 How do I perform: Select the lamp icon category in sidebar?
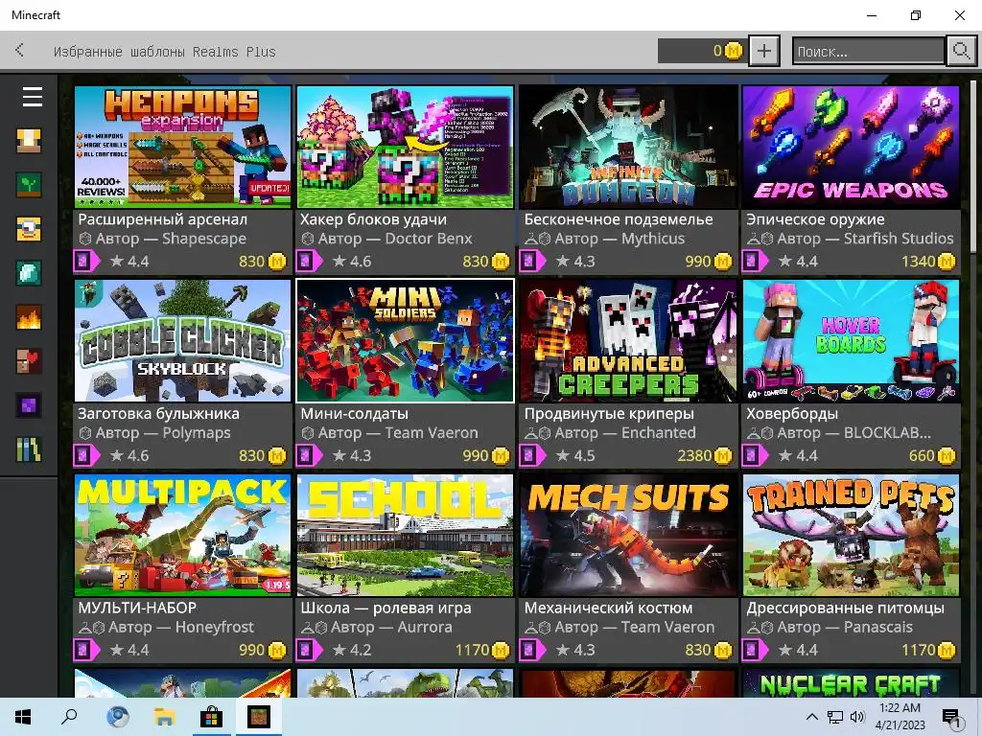click(29, 141)
